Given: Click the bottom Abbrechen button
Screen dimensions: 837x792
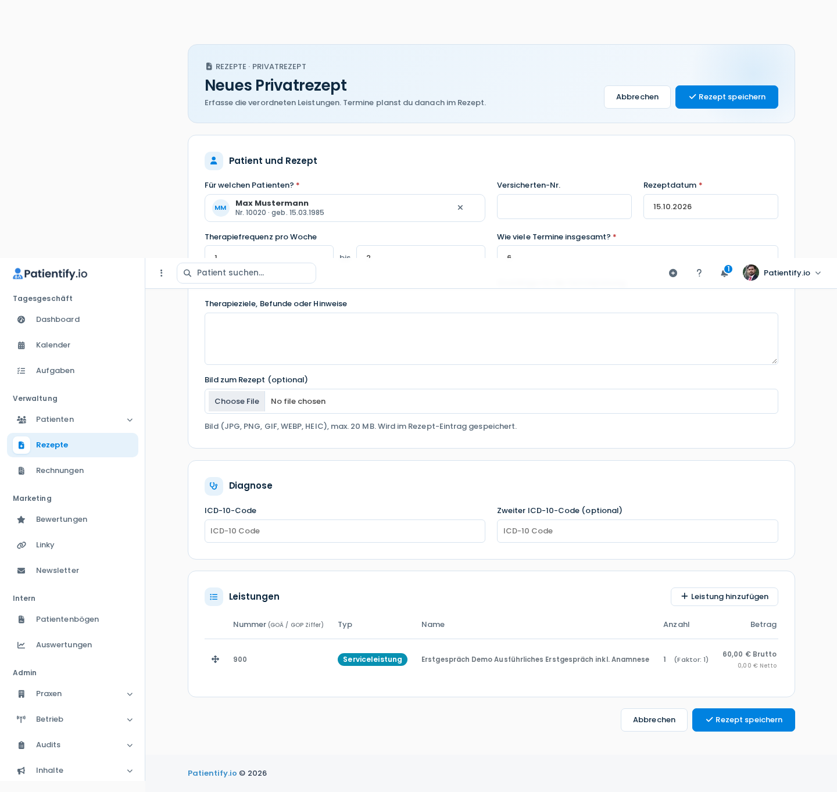Looking at the screenshot, I should click(654, 720).
